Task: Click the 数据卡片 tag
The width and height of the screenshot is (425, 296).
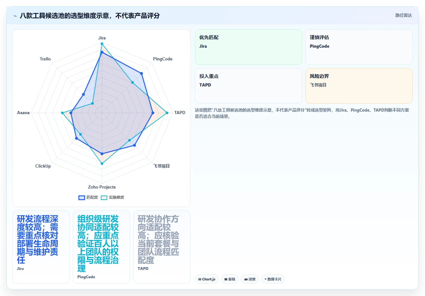Action: (273, 279)
